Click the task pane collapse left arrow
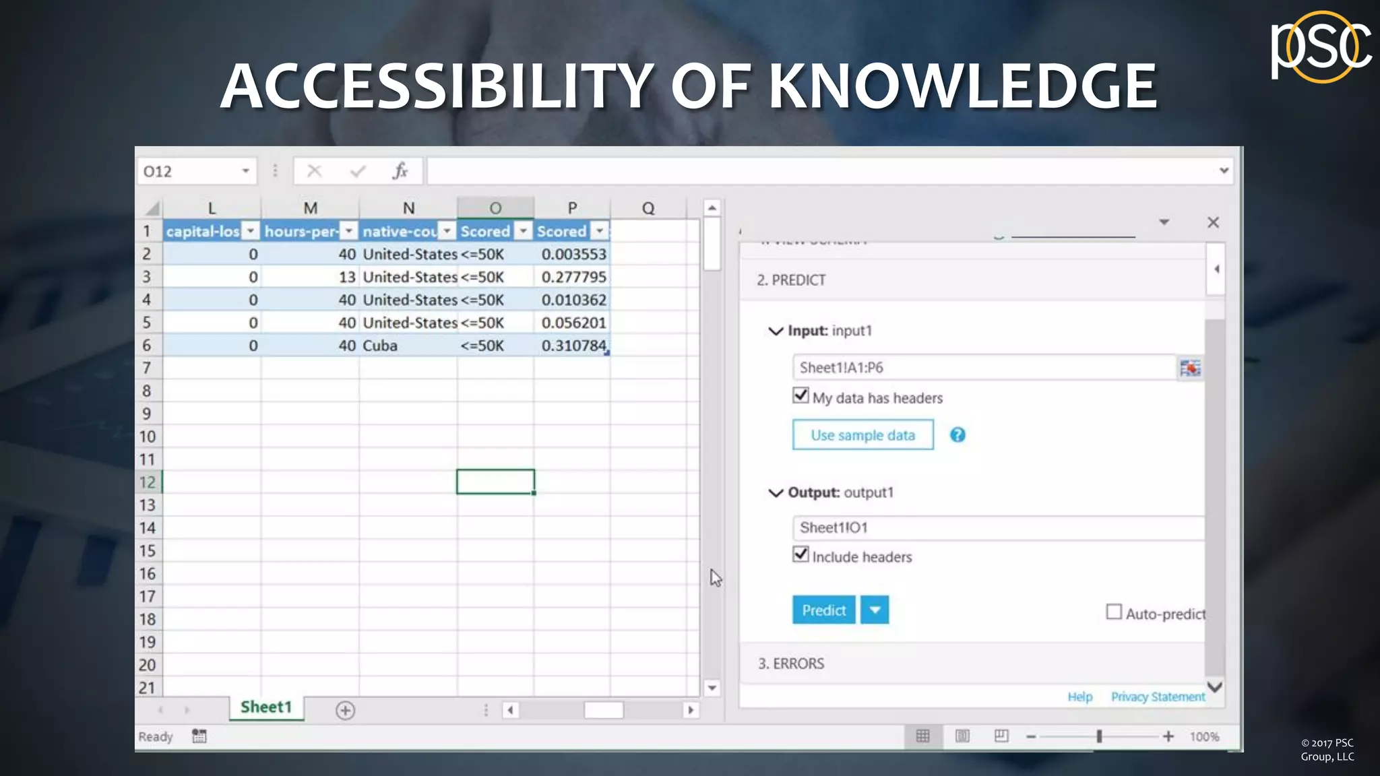 (x=1216, y=269)
